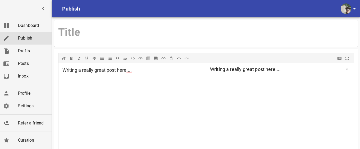Click the up chevron in the preview pane
This screenshot has width=360, height=149.
click(347, 69)
